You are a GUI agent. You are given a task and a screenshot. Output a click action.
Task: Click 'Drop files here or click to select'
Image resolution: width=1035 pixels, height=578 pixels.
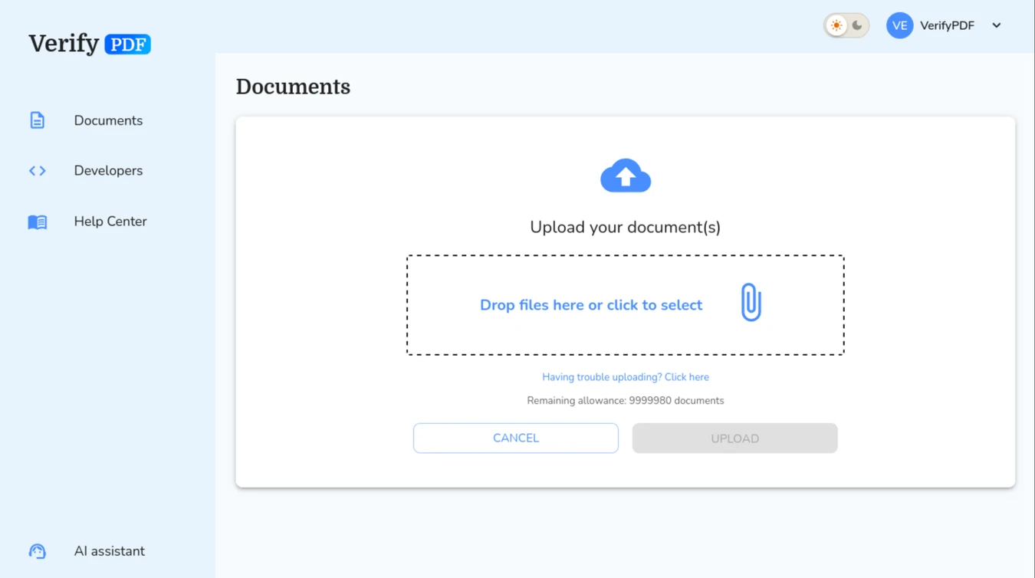click(591, 305)
